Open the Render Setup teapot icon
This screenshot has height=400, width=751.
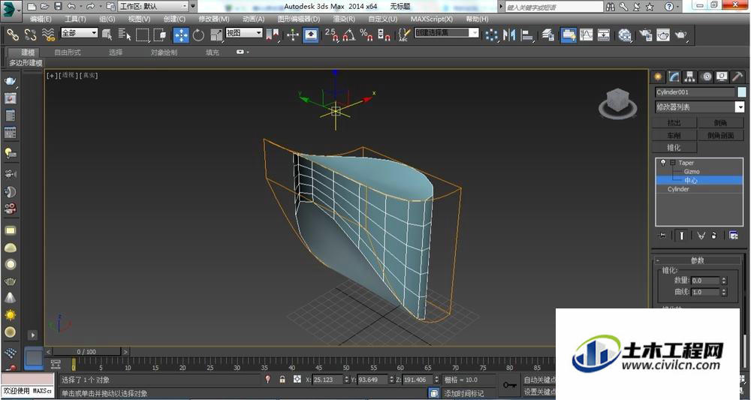pyautogui.click(x=645, y=35)
